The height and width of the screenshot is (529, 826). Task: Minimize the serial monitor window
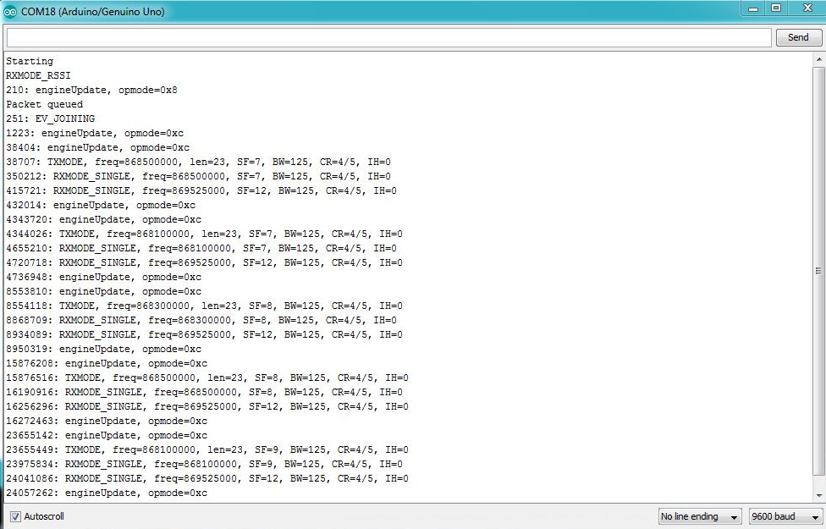[x=753, y=8]
